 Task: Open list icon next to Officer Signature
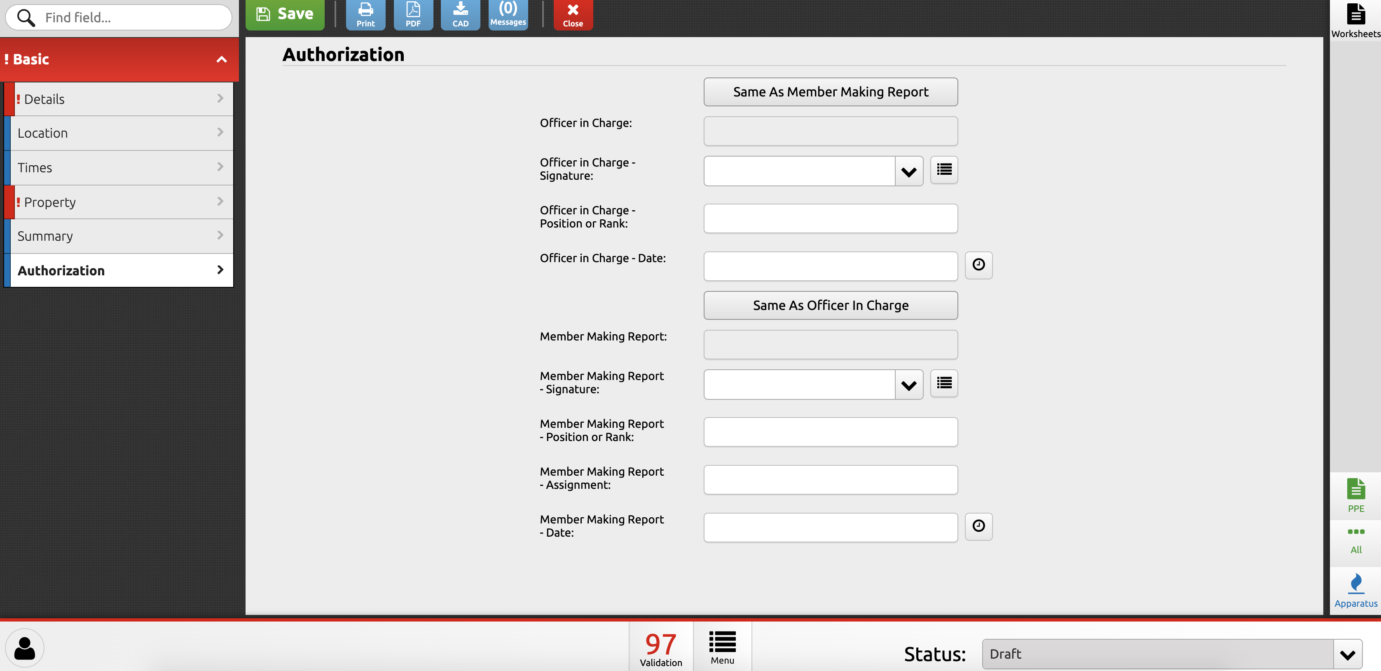pyautogui.click(x=943, y=170)
